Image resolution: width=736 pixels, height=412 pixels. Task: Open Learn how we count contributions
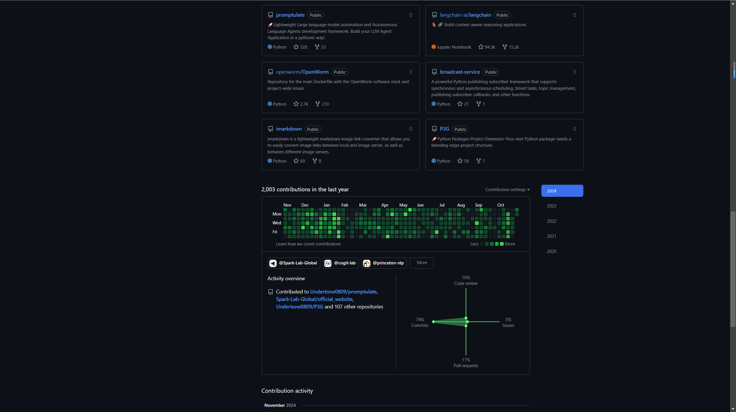pos(308,244)
